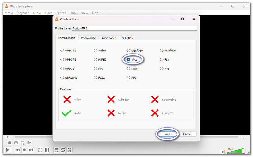Viewport: 253px width, 157px height.
Task: Toggle A-B loop icon
Action: [x=22, y=143]
